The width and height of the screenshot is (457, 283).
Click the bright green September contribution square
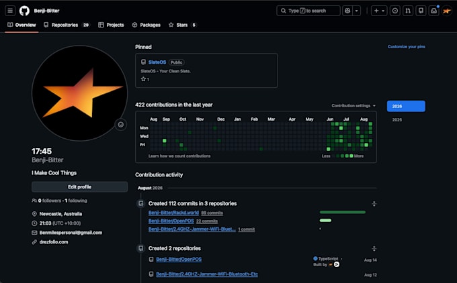(165, 141)
